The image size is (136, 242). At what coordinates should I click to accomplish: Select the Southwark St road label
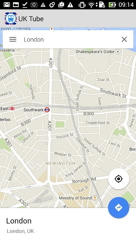[x=113, y=93]
